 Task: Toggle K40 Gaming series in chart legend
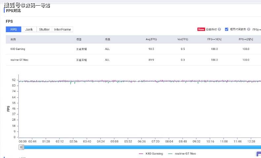point(151,153)
